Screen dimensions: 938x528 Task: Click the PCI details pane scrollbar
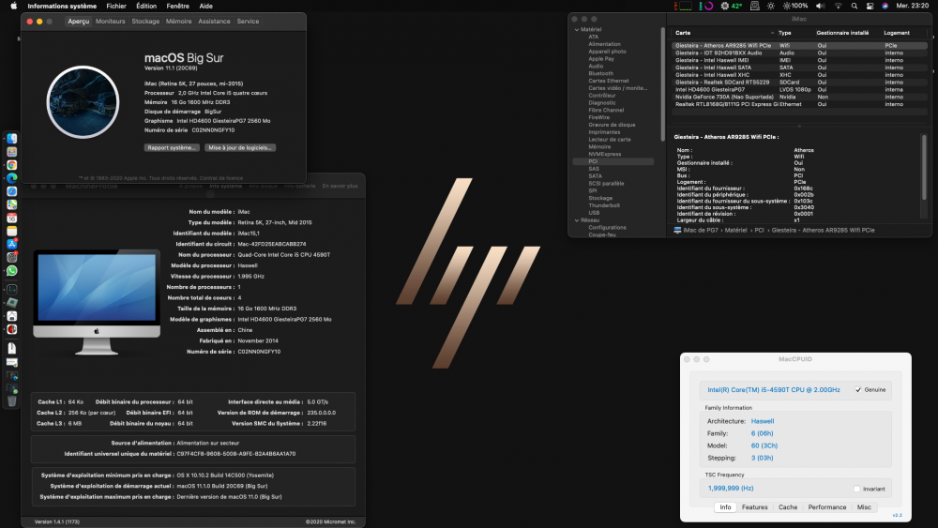click(924, 167)
